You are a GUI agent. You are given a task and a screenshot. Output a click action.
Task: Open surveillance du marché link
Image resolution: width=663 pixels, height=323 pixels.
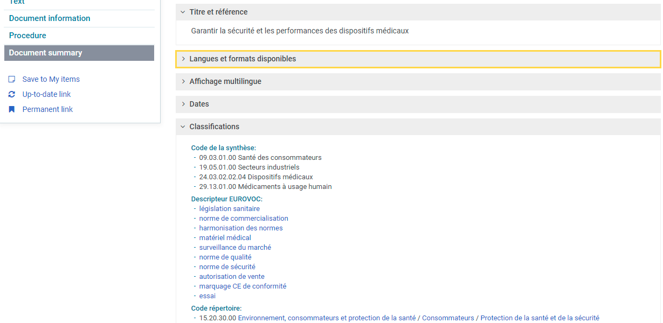point(235,248)
